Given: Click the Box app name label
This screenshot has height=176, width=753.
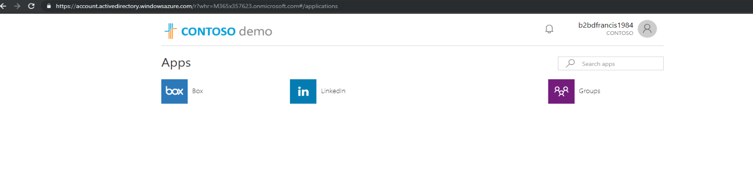Looking at the screenshot, I should click(x=197, y=91).
